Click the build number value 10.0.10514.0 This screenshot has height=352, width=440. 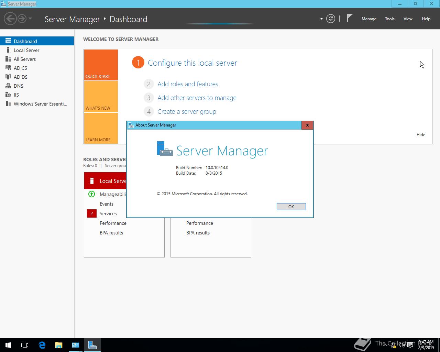pos(217,168)
